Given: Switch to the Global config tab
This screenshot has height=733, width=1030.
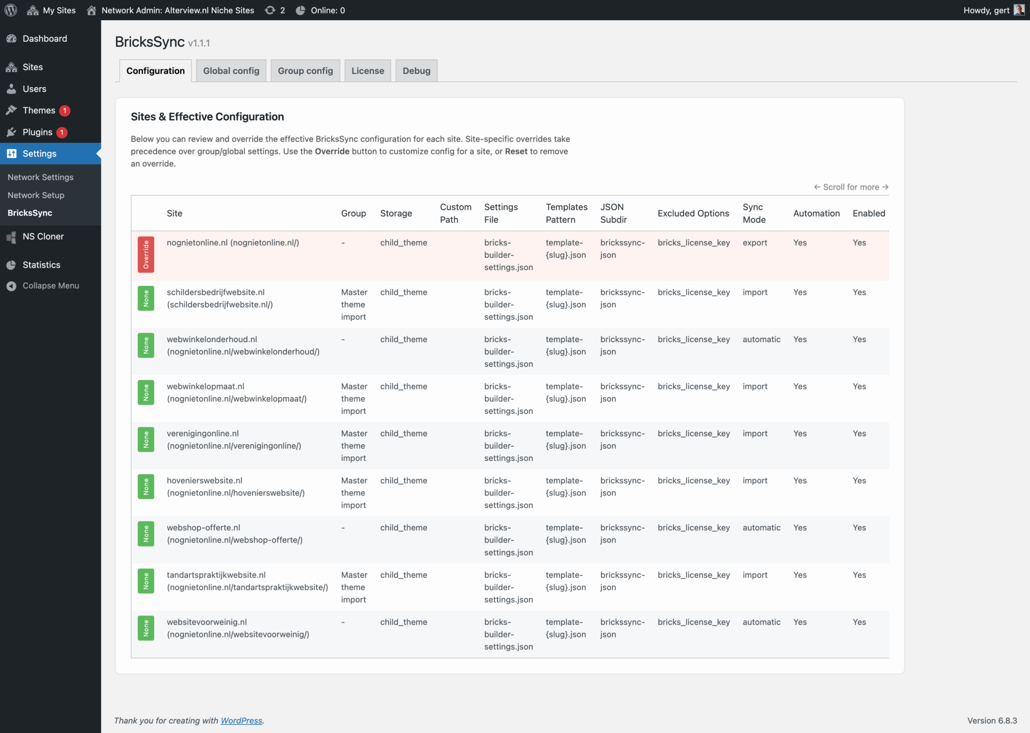Looking at the screenshot, I should [231, 70].
